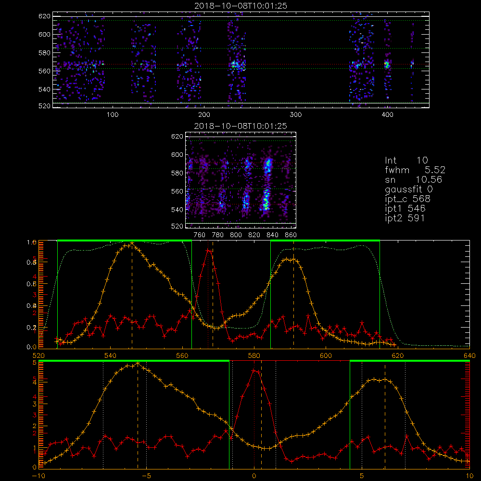This screenshot has height=481, width=481.
Task: Click the '10' x-axis label of the bottom plot
Action: pos(469,476)
